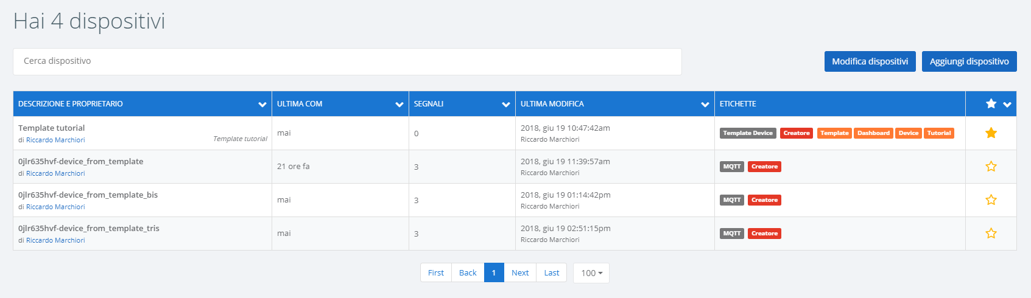
Task: Click the orange Device tag
Action: [x=909, y=133]
